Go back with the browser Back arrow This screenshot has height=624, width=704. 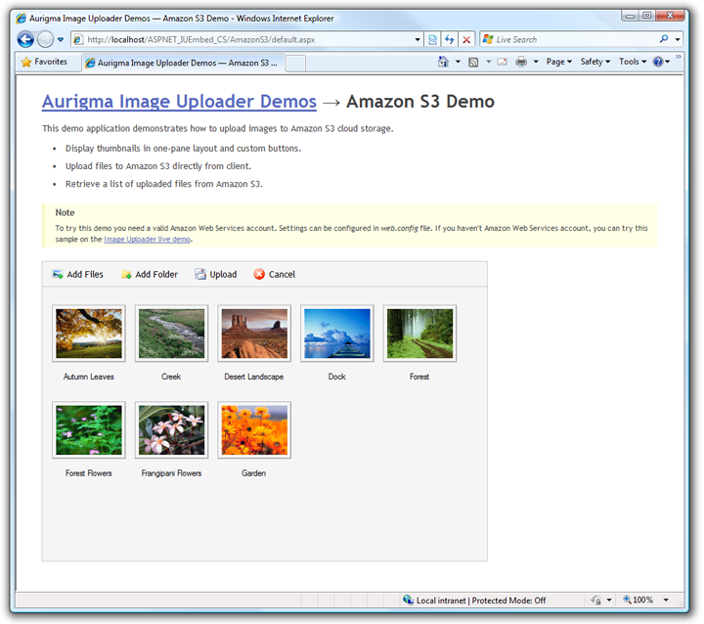pyautogui.click(x=25, y=39)
